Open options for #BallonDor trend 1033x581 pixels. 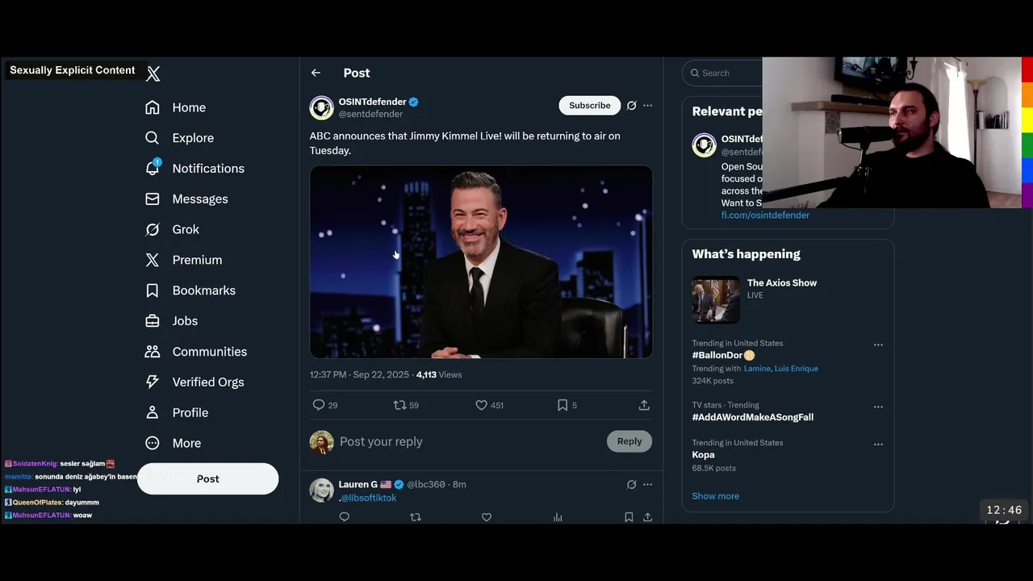(x=878, y=345)
